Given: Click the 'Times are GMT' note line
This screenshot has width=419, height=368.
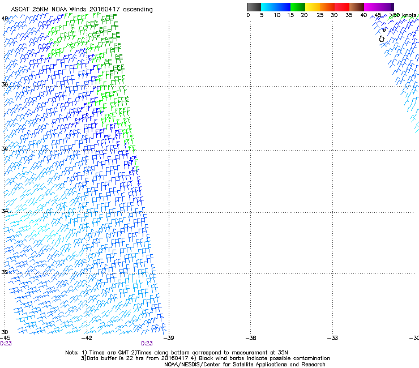Looking at the screenshot, I should point(177,353).
